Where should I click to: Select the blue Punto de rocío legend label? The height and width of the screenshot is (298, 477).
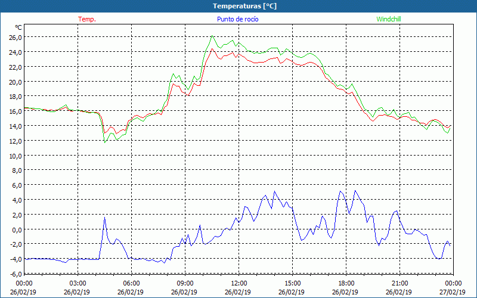237,19
